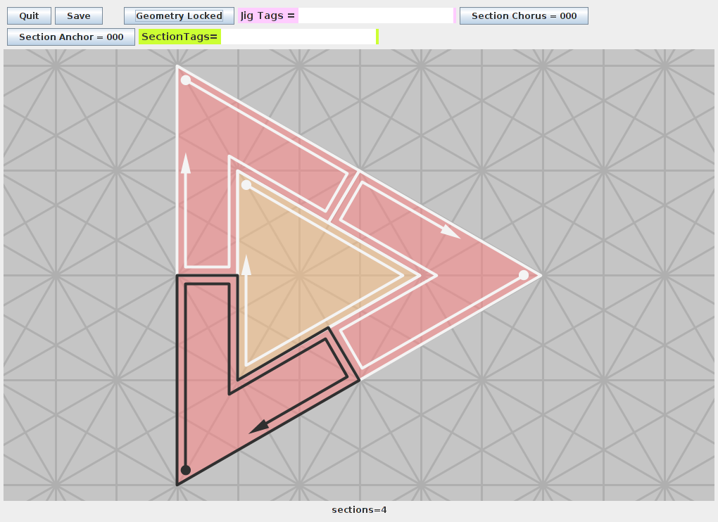The height and width of the screenshot is (522, 718).
Task: Click the sections=4 status label
Action: coord(359,509)
